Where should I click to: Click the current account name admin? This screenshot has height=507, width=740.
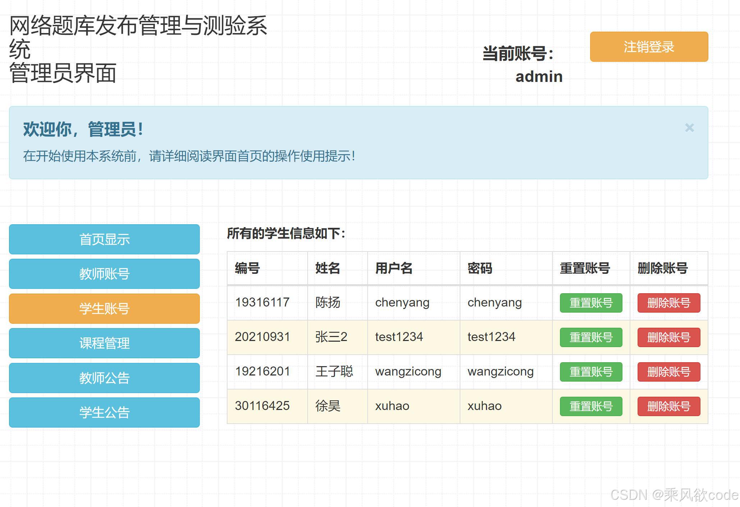click(x=539, y=76)
